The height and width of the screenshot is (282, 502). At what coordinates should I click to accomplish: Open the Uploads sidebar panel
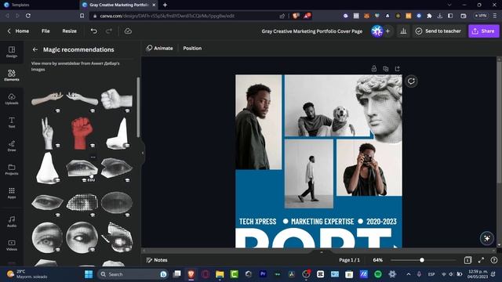[x=12, y=99]
